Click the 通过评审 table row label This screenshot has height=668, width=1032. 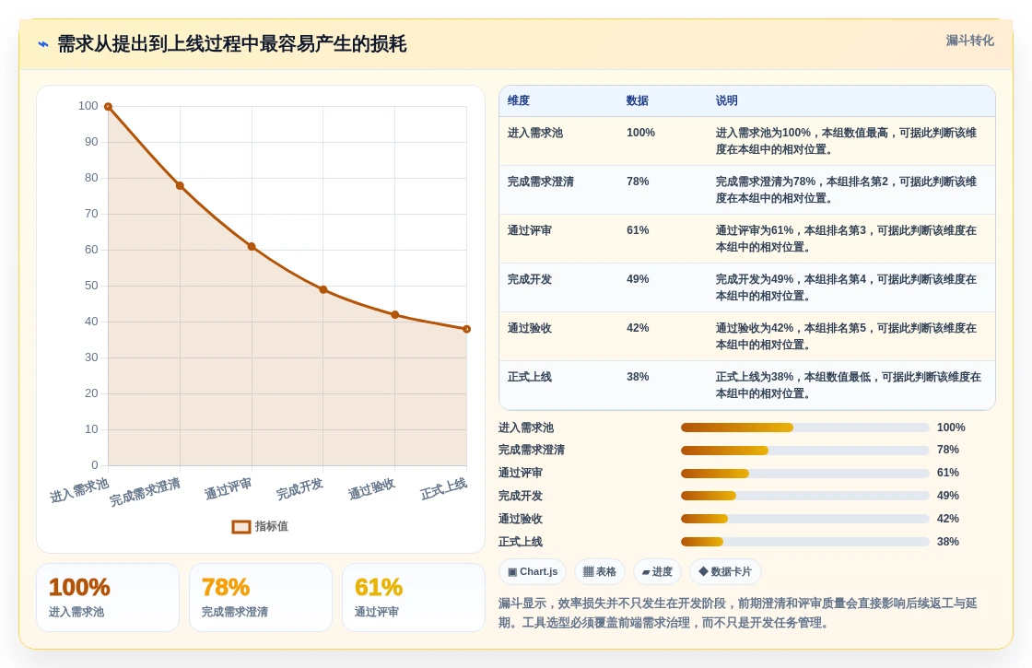(x=529, y=230)
